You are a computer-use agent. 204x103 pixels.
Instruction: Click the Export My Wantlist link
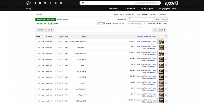click(63, 20)
